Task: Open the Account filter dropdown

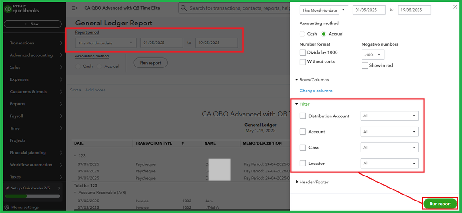Action: tap(414, 132)
